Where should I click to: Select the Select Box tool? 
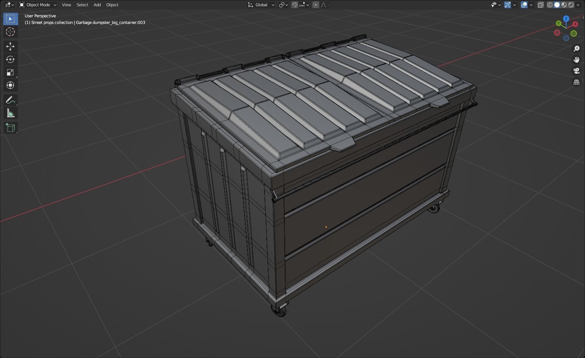click(10, 19)
